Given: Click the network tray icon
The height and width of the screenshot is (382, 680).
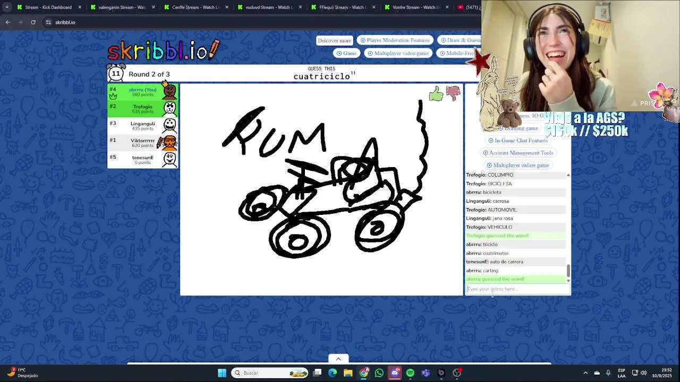Looking at the screenshot, I should pyautogui.click(x=634, y=373).
